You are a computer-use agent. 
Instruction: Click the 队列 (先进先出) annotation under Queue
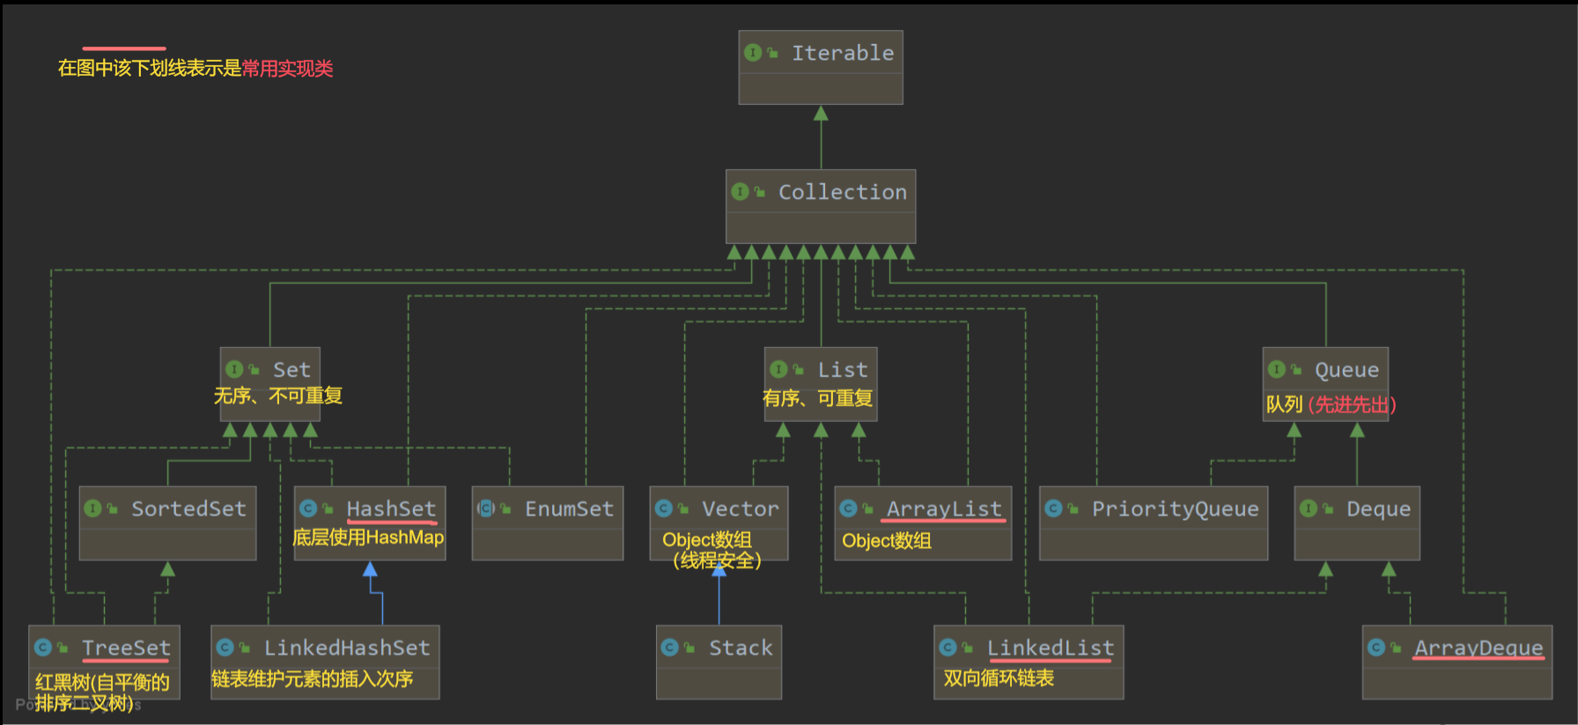(x=1331, y=405)
